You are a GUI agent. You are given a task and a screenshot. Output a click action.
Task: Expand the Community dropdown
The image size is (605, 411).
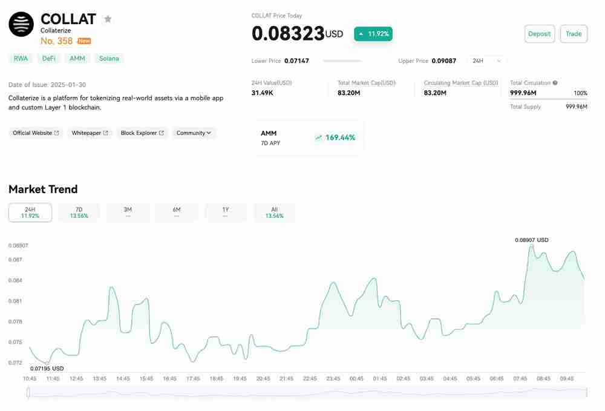tap(194, 133)
